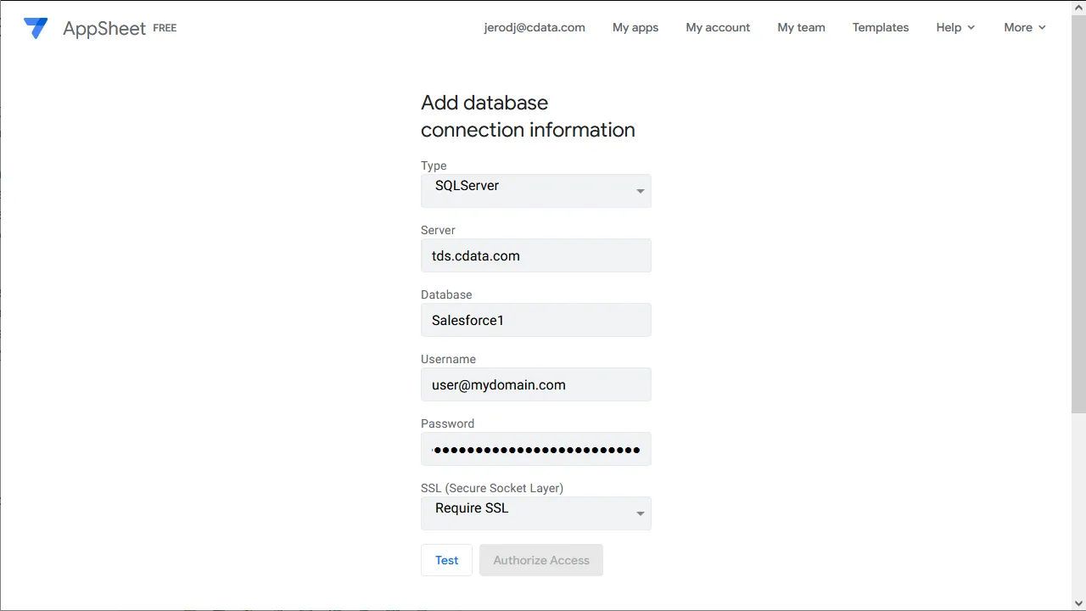Click the AppSheet brand name text
1086x611 pixels.
pyautogui.click(x=105, y=28)
